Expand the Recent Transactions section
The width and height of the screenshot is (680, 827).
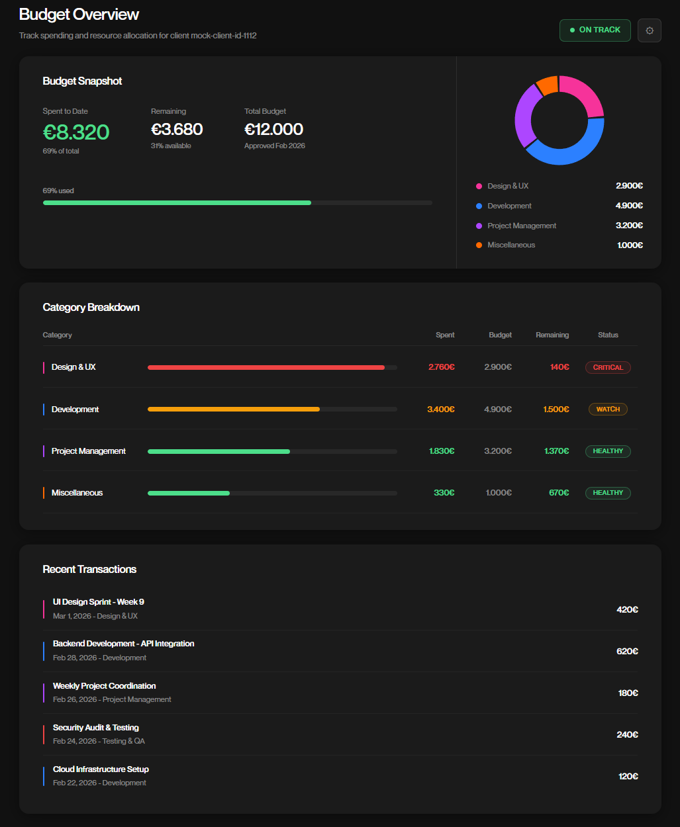[89, 569]
